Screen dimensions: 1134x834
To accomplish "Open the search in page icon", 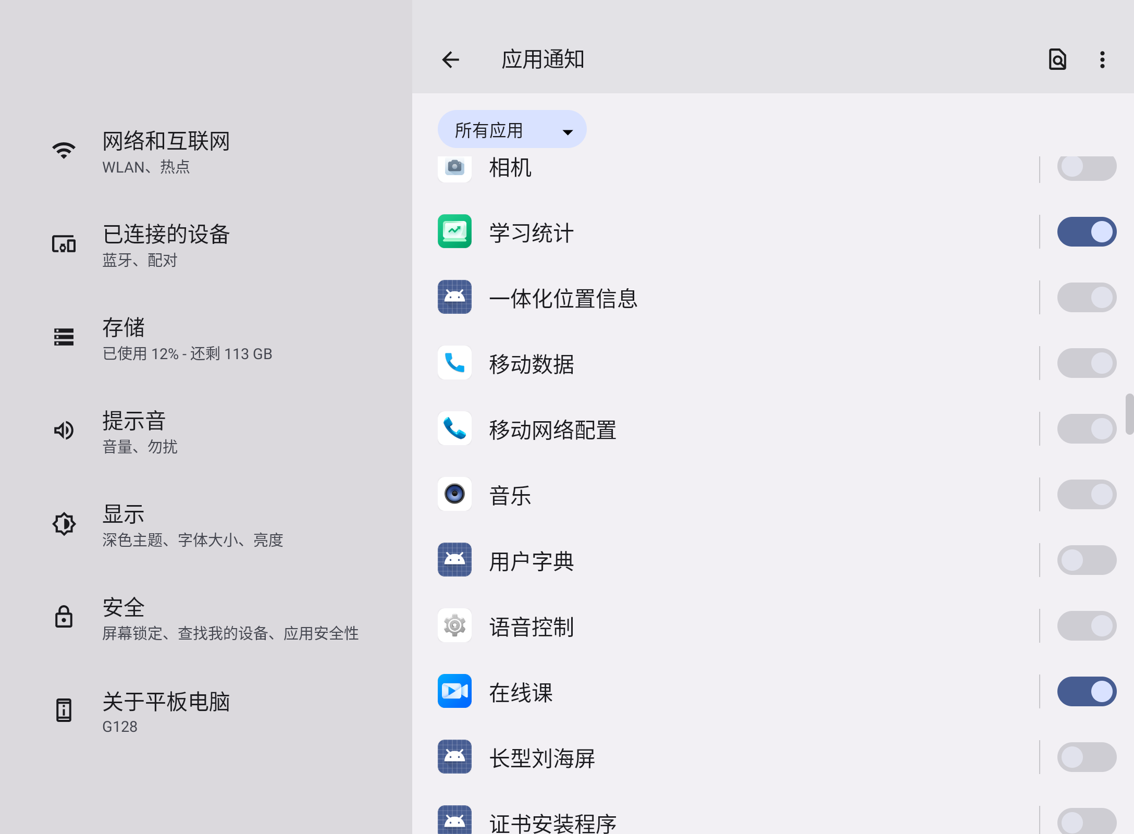I will [1057, 60].
